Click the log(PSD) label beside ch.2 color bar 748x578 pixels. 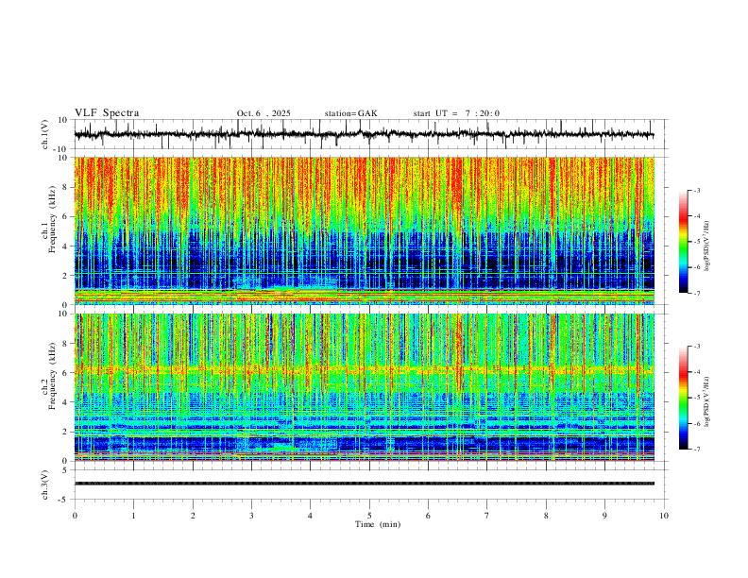point(707,401)
